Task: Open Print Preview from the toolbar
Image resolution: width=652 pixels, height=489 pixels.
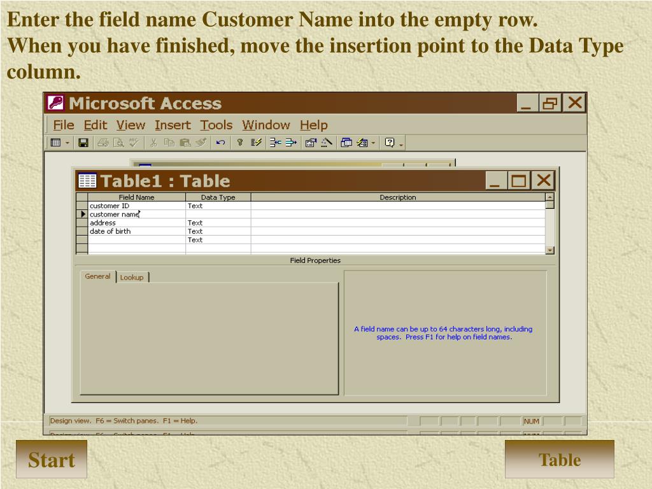Action: click(118, 143)
